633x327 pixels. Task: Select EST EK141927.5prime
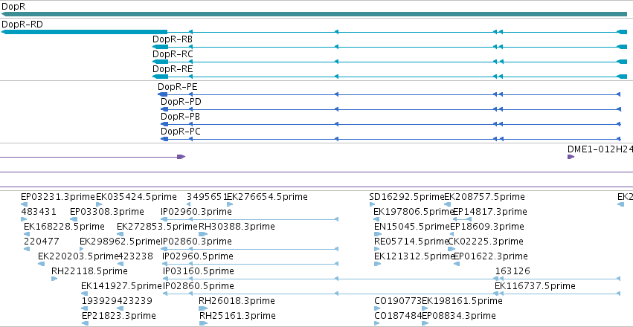pos(121,286)
